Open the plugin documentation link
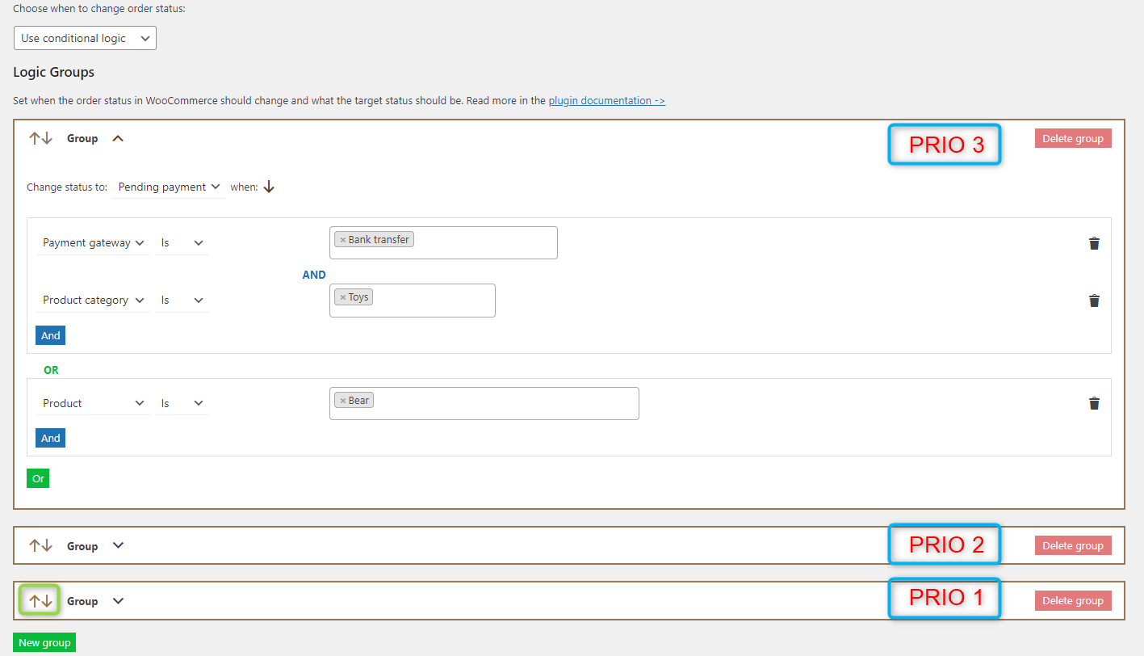The image size is (1144, 656). (606, 100)
